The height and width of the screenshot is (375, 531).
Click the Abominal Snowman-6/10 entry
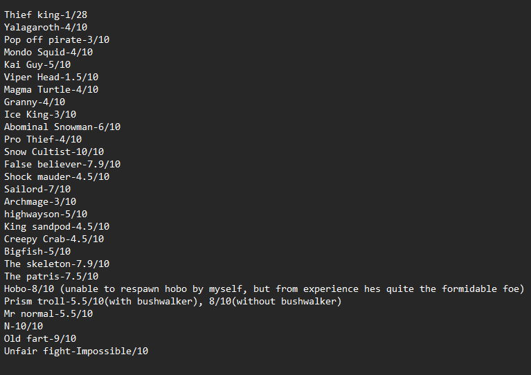tap(62, 127)
